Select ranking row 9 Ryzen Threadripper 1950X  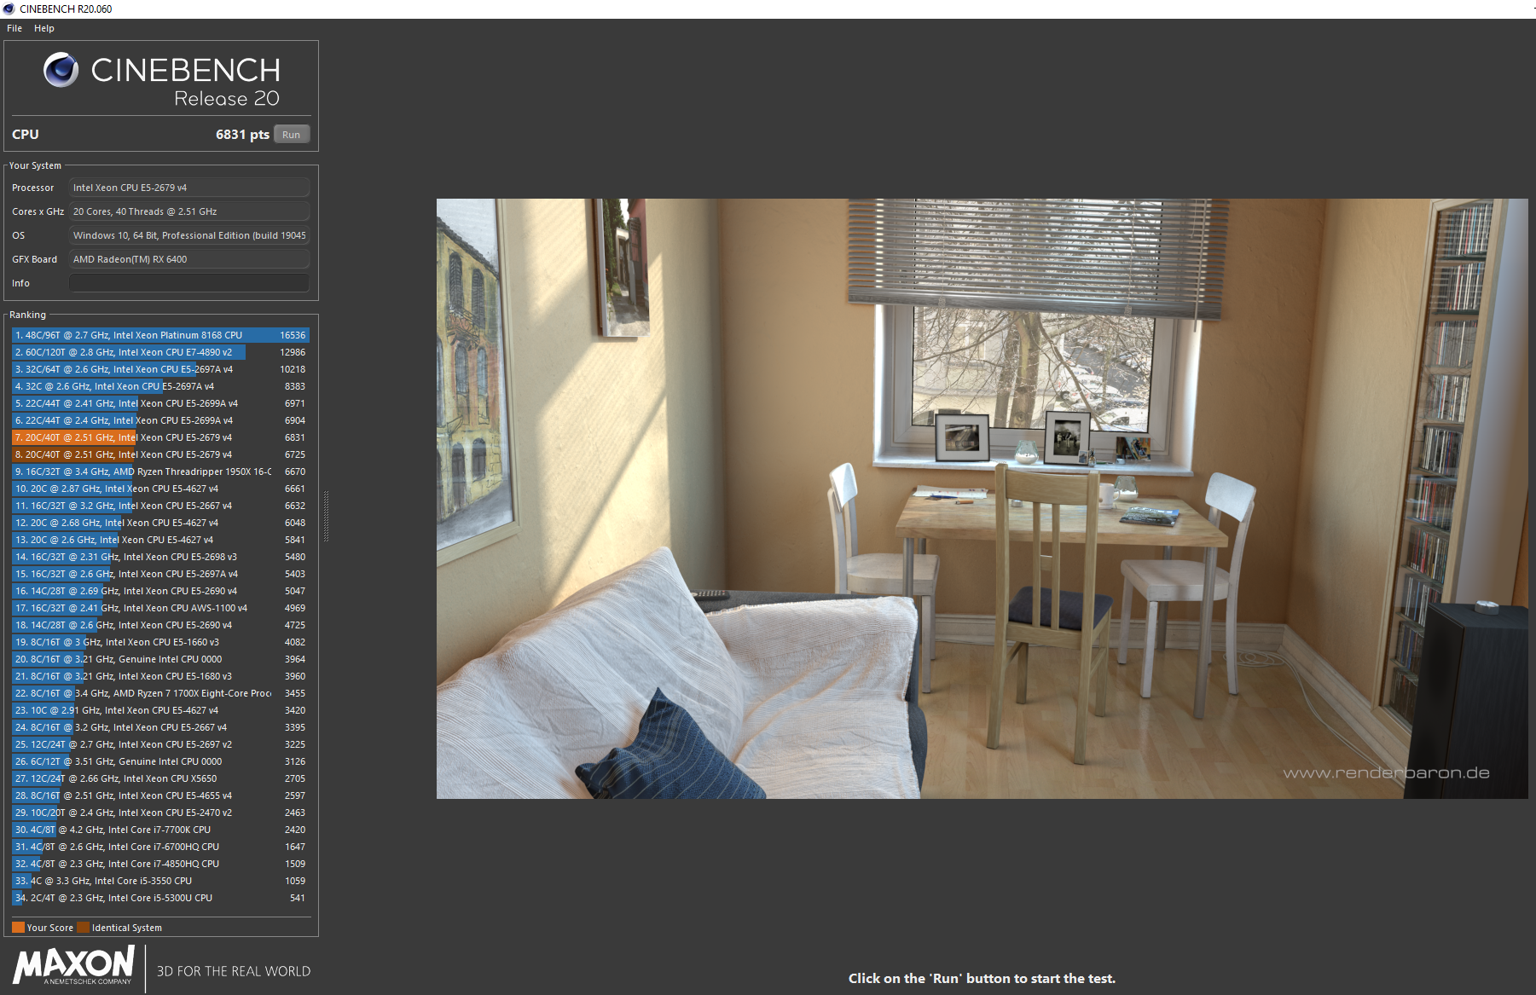[160, 471]
